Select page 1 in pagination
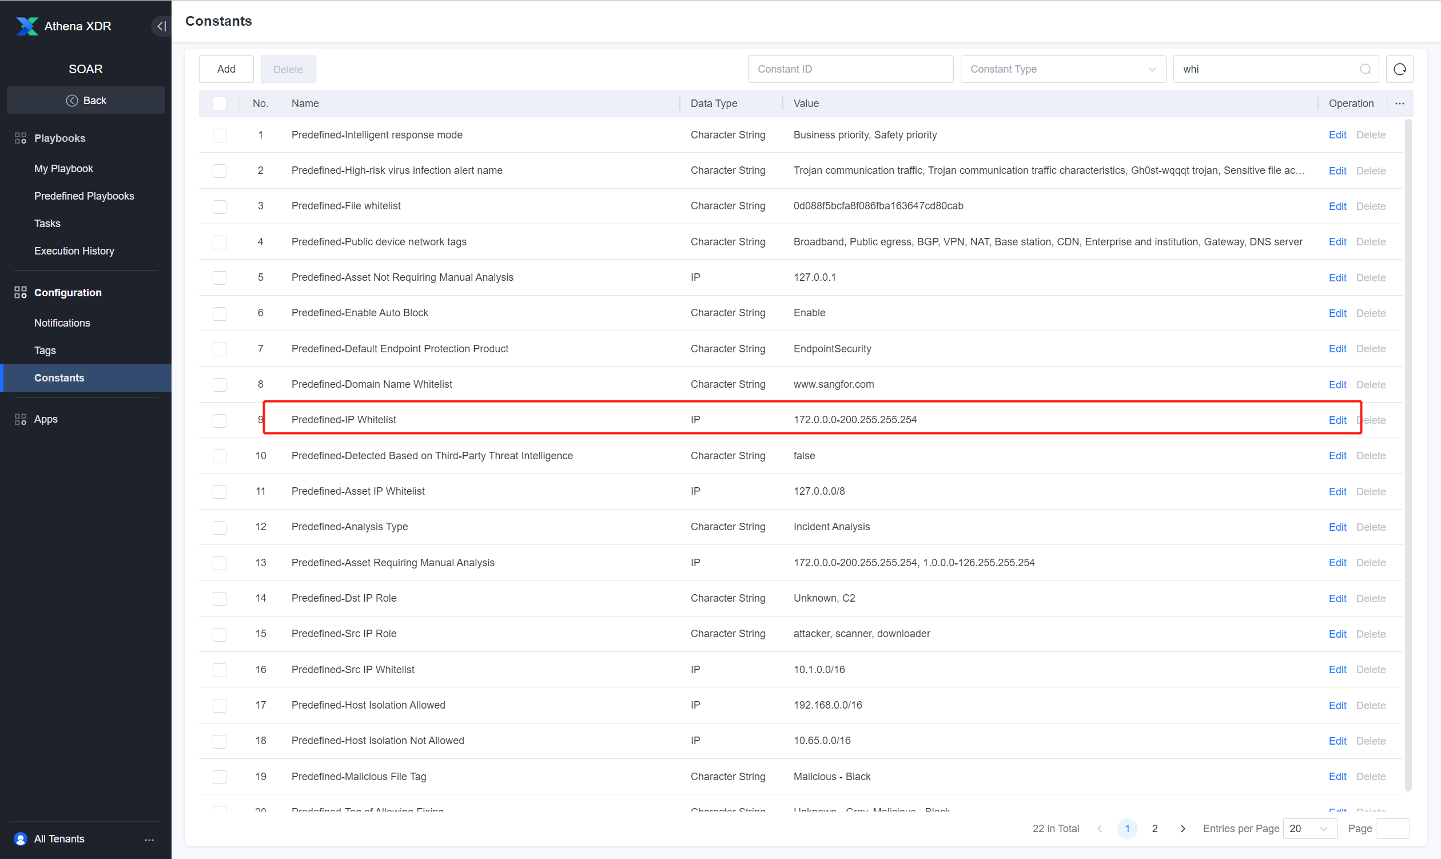The image size is (1441, 859). click(1126, 829)
